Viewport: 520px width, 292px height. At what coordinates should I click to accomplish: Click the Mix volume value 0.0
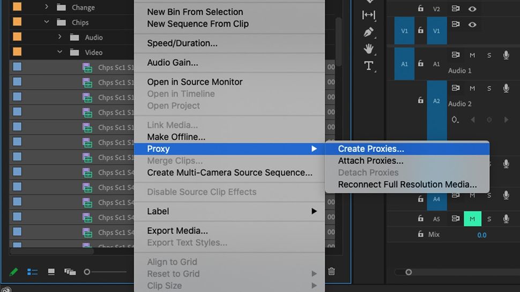[482, 235]
